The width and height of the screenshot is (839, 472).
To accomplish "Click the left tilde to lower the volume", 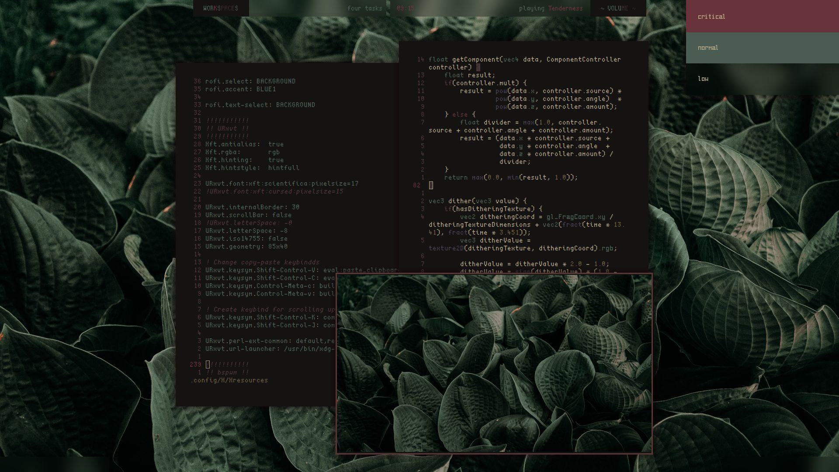I will coord(603,8).
